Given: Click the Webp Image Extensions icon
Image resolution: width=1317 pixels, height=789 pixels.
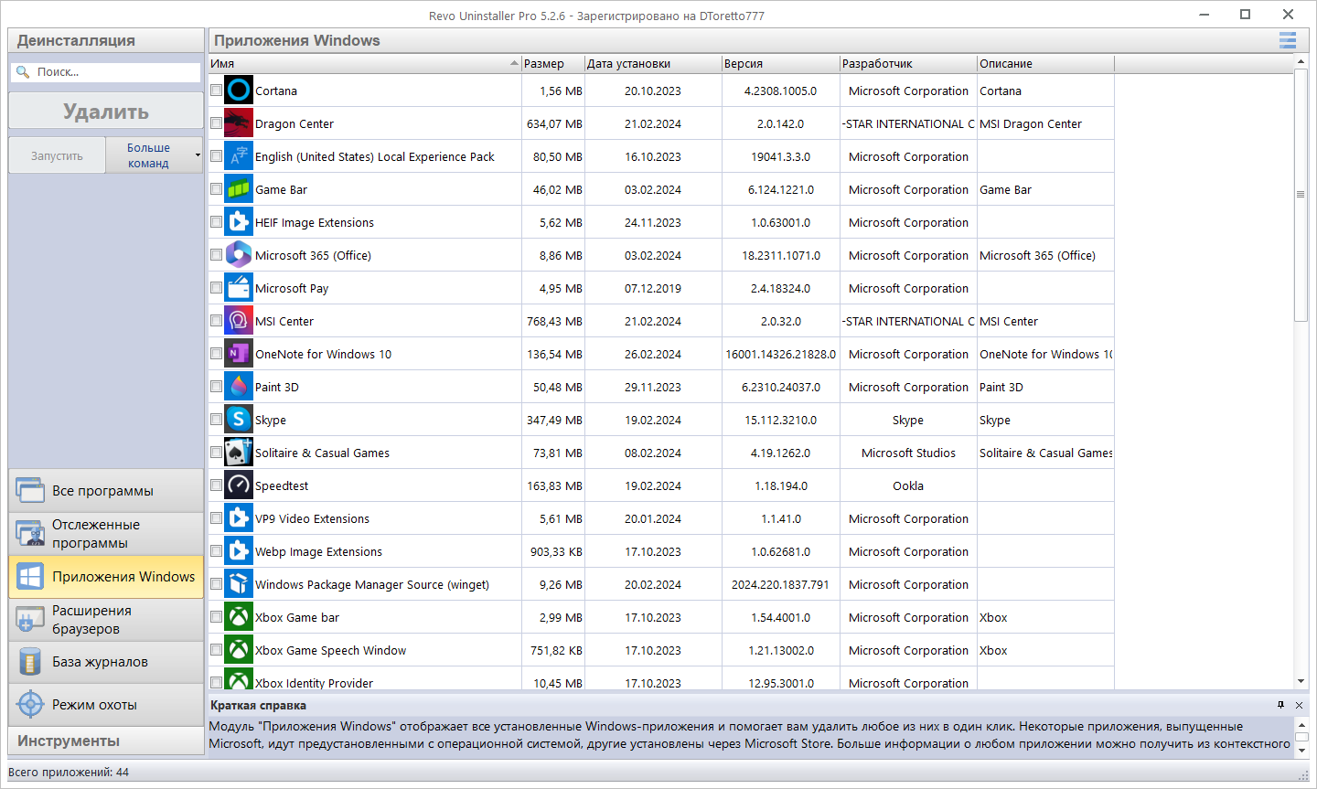Looking at the screenshot, I should tap(239, 551).
